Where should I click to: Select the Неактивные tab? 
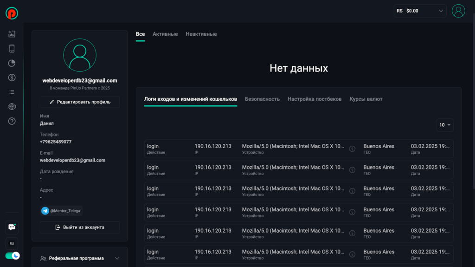tap(201, 34)
